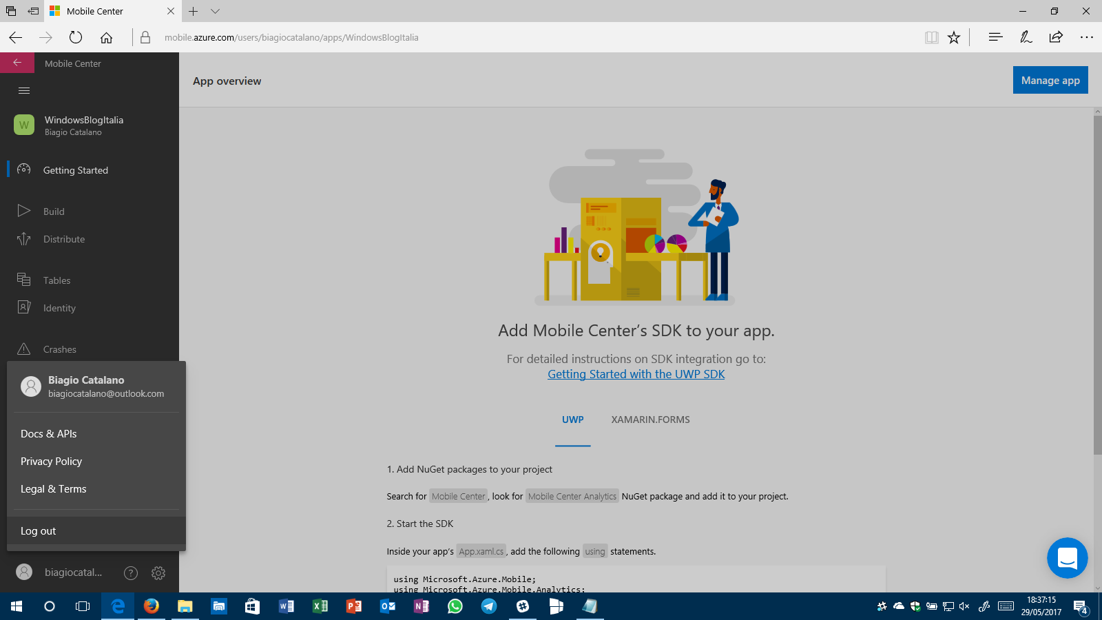This screenshot has height=620, width=1102.
Task: Share this page from Edge toolbar
Action: pyautogui.click(x=1056, y=37)
